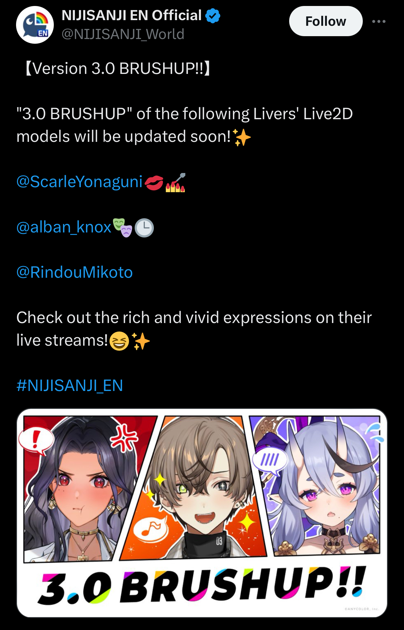This screenshot has height=630, width=404.
Task: Click the NIJISANJI EN Official display name
Action: (x=132, y=15)
